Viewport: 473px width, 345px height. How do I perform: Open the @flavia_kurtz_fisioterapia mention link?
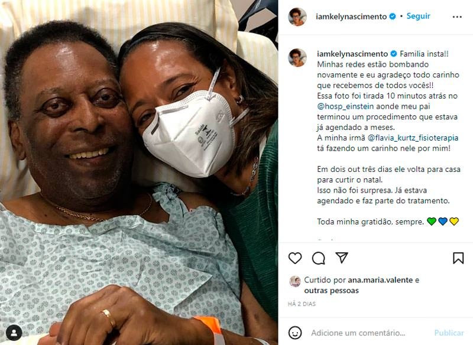(x=413, y=138)
